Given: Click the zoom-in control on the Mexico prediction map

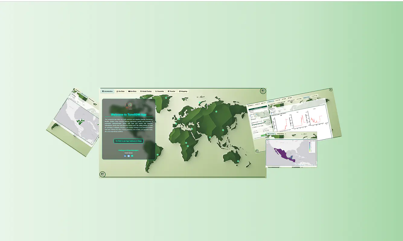Looking at the screenshot, I should coord(267,141).
